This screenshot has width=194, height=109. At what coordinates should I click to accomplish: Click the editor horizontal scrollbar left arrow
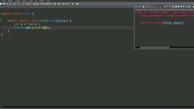pos(2,107)
